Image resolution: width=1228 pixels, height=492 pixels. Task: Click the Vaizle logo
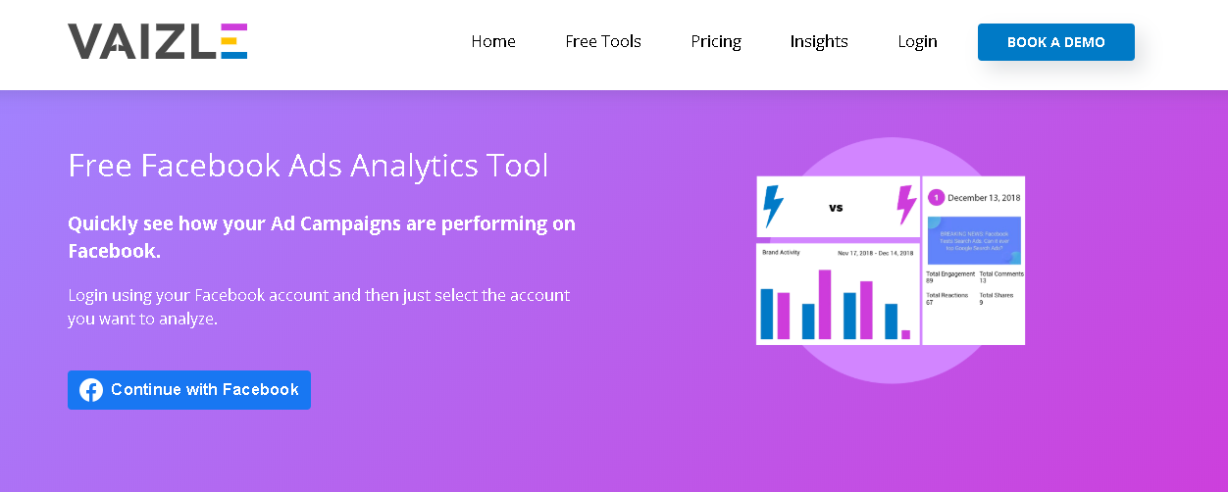157,41
